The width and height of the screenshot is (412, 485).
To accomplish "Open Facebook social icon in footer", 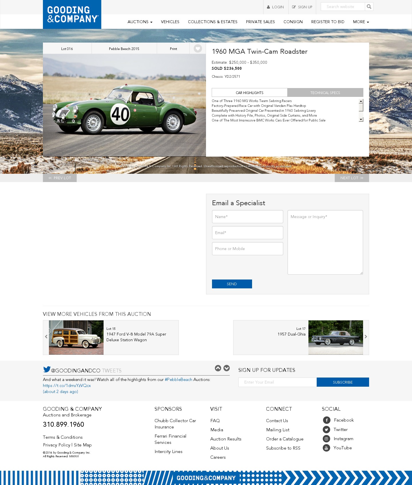I will pyautogui.click(x=326, y=420).
